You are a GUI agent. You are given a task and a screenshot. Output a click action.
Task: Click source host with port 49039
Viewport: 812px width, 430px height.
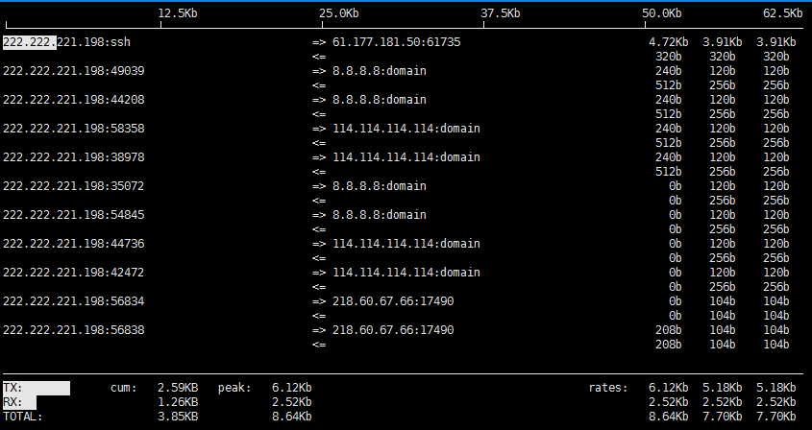(73, 71)
